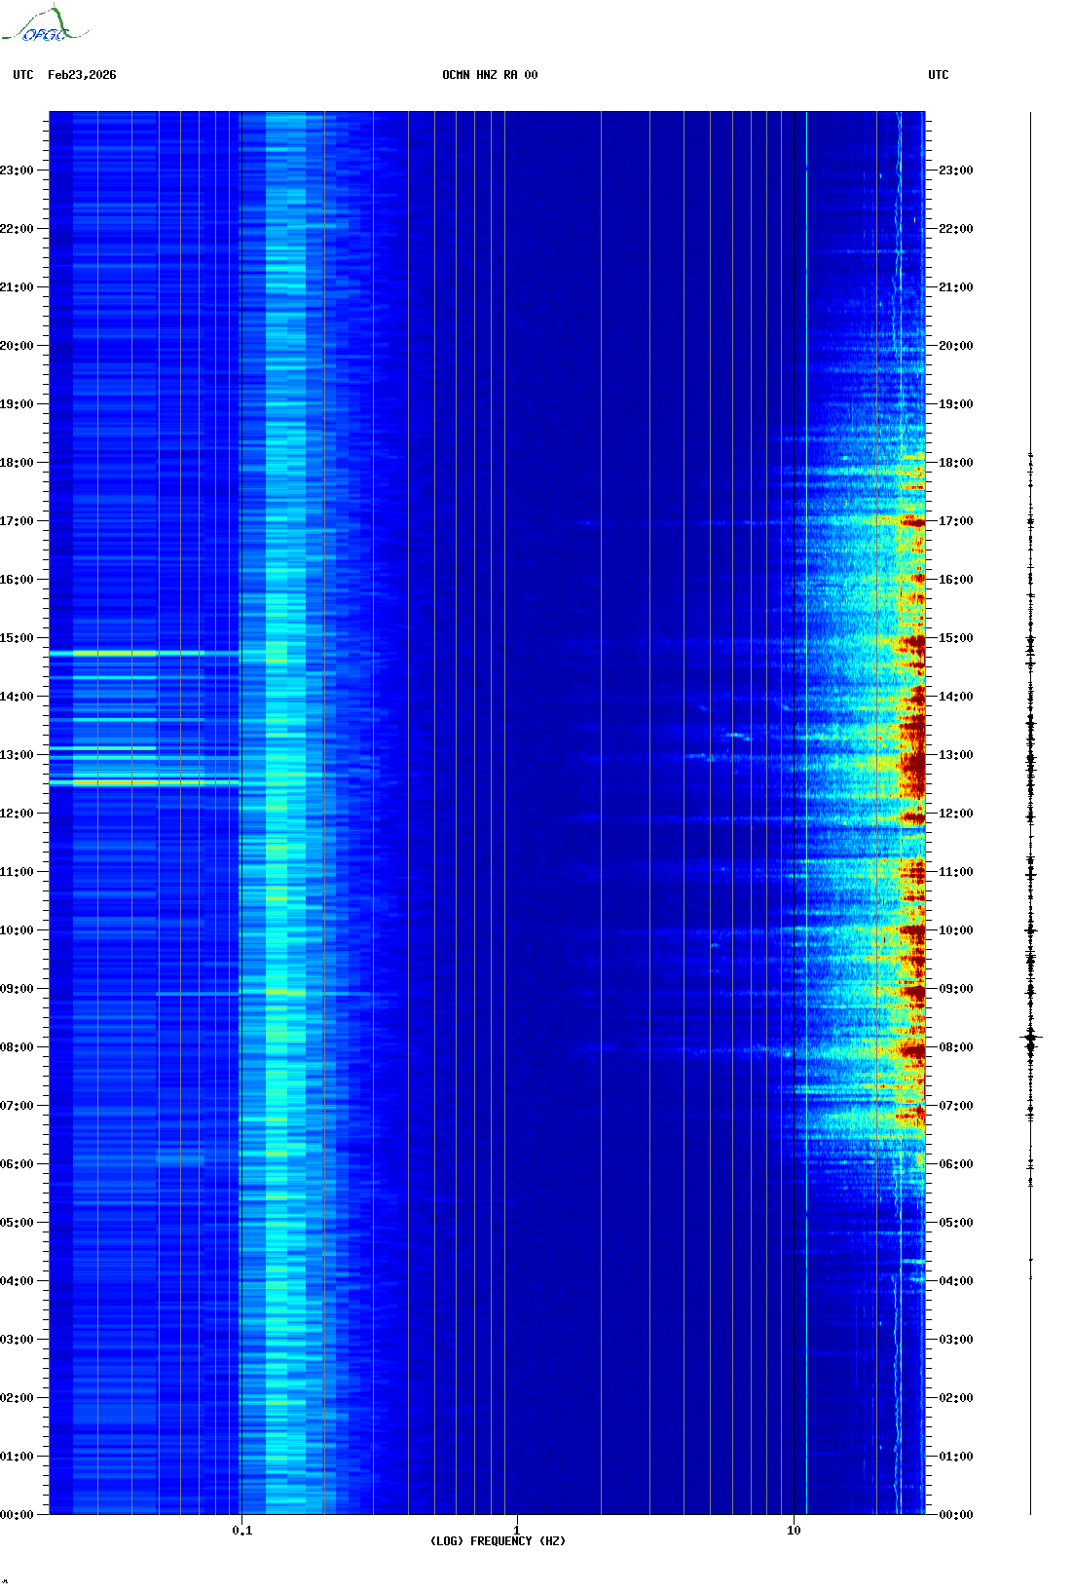Click the 0.1 frequency axis tick label
The image size is (1073, 1592).
click(242, 1530)
